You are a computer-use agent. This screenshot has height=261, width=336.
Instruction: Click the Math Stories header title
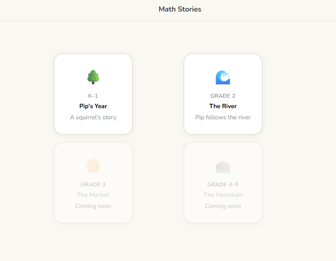pyautogui.click(x=180, y=9)
